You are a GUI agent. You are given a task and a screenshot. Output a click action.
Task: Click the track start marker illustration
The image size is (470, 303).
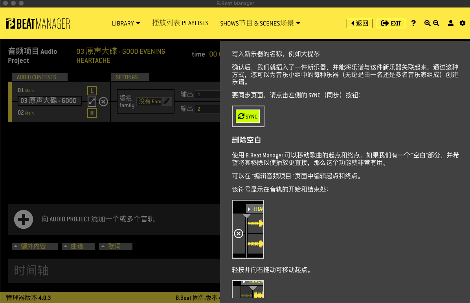[x=248, y=229]
